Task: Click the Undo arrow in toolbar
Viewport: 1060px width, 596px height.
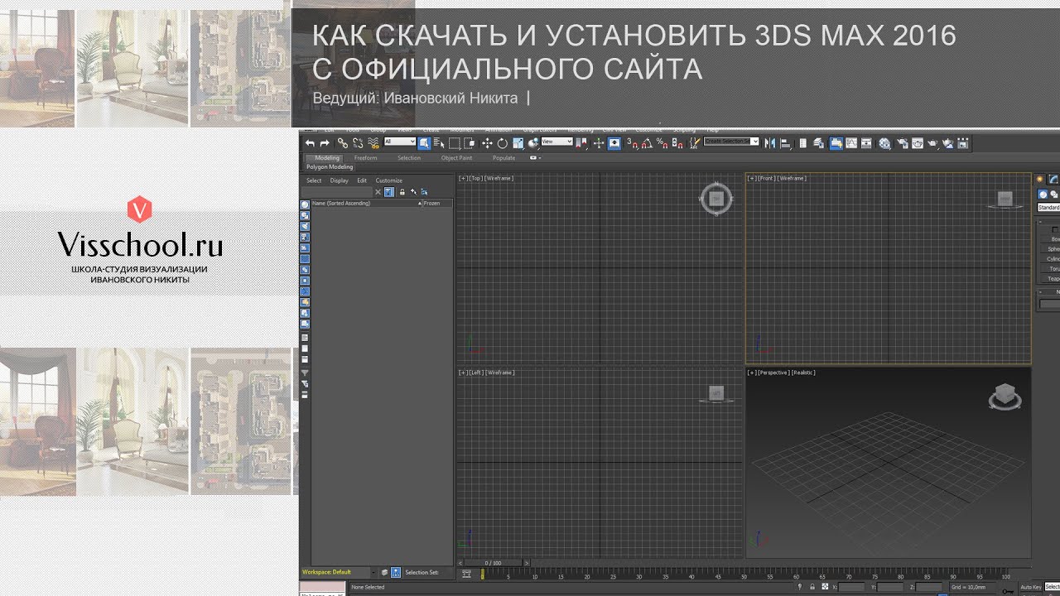Action: coord(310,143)
